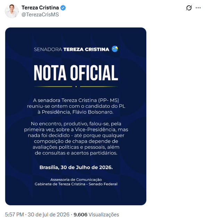Click the NOTA OFICIAL headline text
The height and width of the screenshot is (223, 205).
point(76,73)
